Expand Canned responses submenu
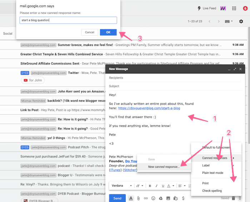 pos(216,158)
